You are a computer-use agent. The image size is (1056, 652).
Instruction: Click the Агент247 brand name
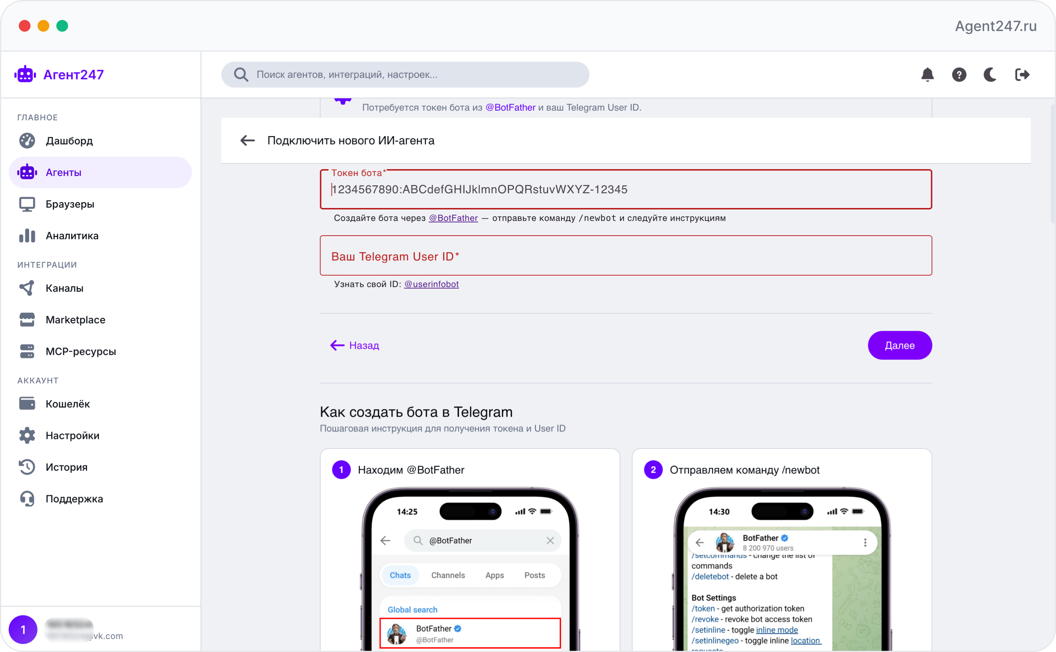click(x=74, y=75)
